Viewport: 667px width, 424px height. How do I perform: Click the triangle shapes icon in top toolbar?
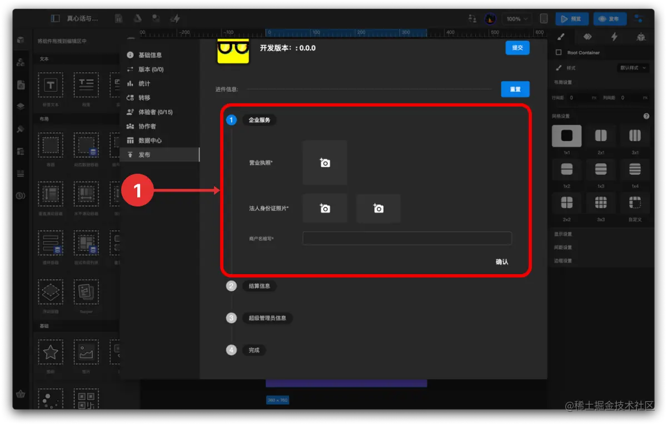point(137,18)
